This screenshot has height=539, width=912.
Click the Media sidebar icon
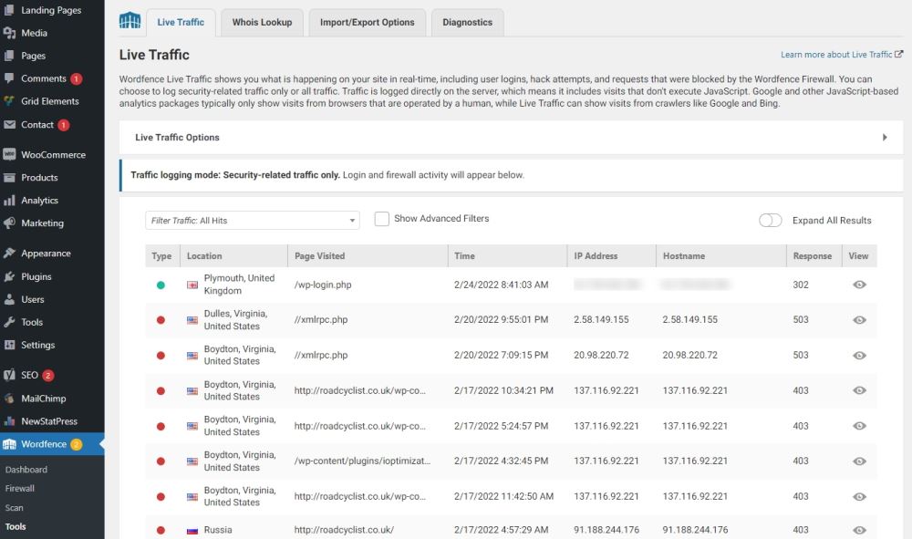point(9,33)
